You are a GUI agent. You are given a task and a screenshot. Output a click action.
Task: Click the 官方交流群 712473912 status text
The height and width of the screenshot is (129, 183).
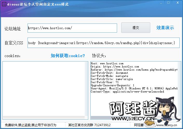pos(89,125)
